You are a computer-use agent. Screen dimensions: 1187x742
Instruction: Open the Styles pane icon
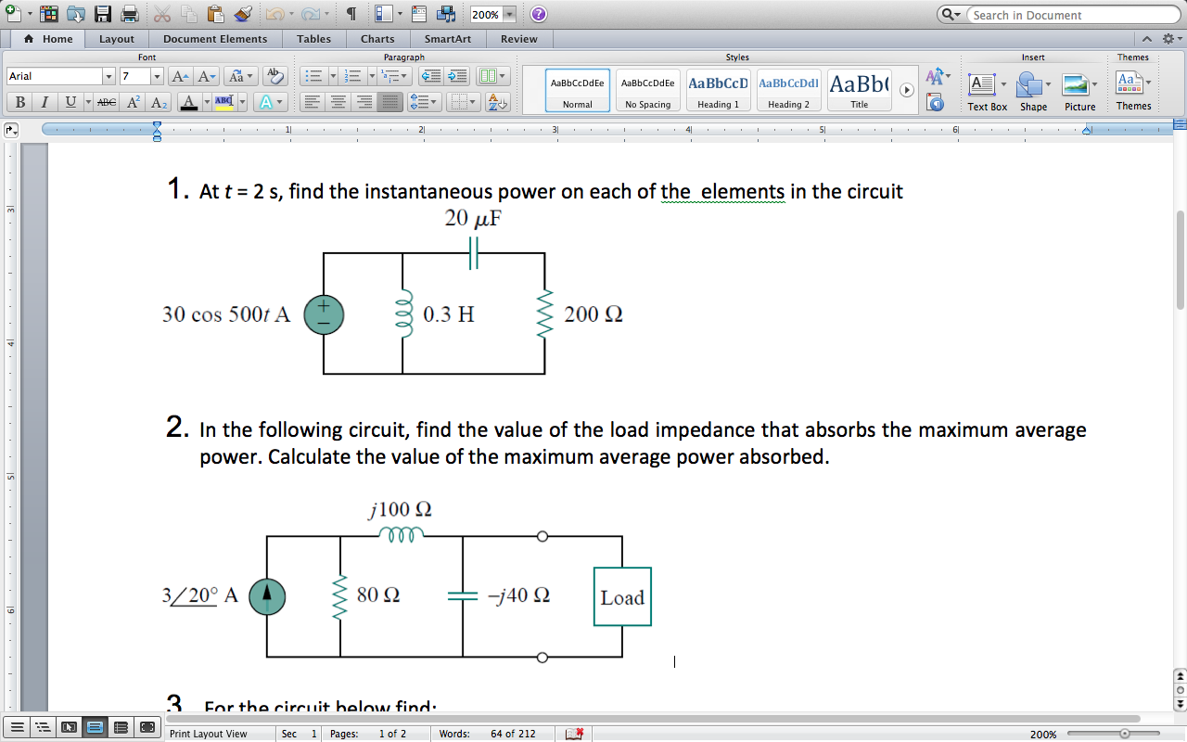click(937, 102)
